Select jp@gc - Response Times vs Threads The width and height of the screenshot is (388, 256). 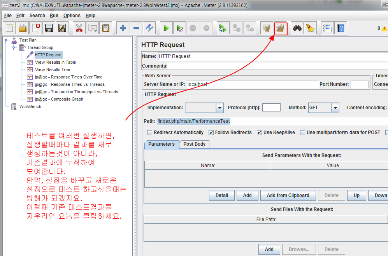(70, 85)
